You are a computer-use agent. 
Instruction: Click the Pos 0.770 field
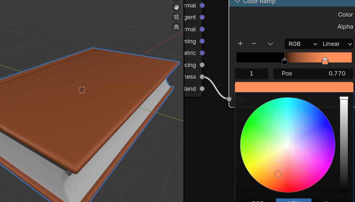point(313,74)
